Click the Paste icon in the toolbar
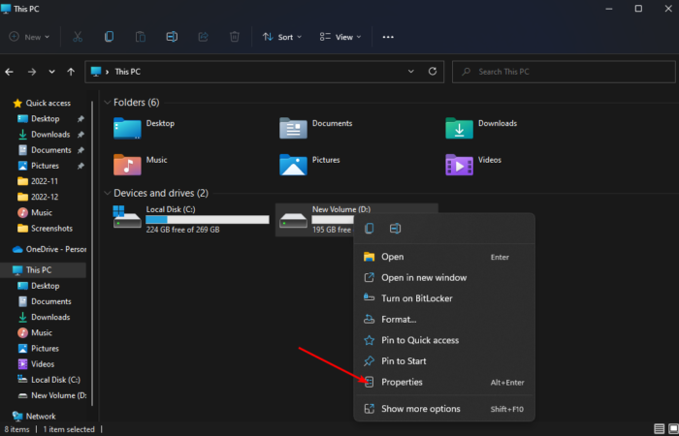 [x=141, y=37]
